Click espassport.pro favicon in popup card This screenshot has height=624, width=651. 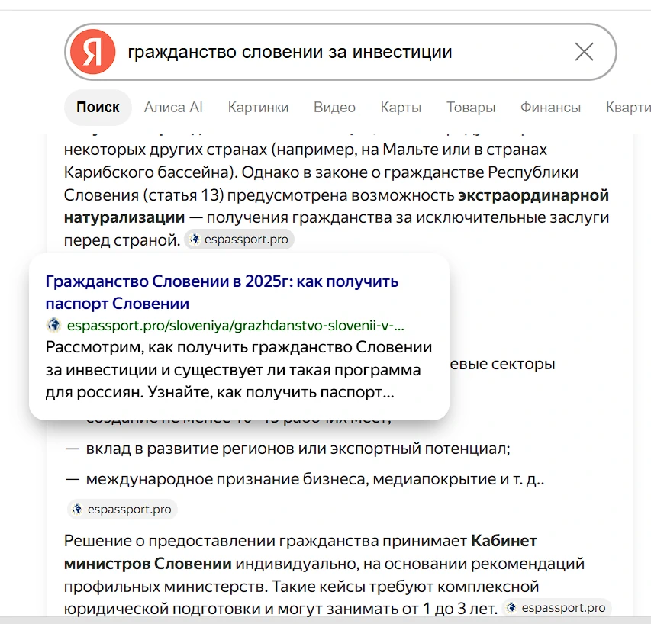[x=53, y=325]
